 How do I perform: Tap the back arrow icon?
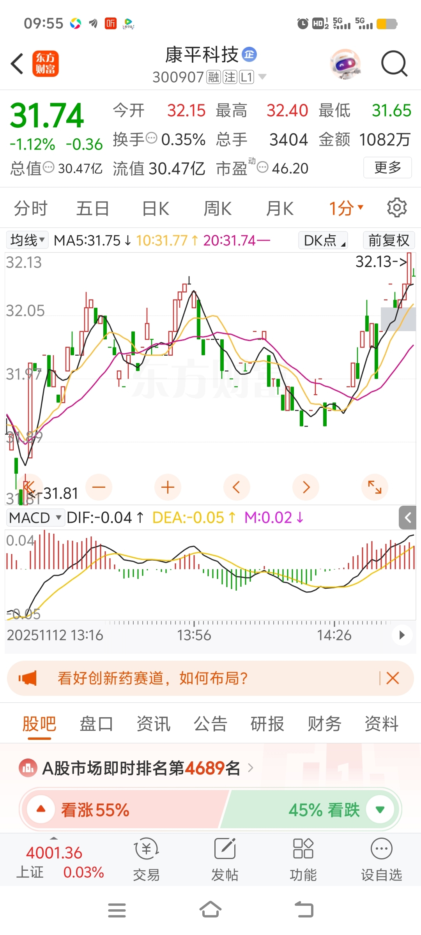click(x=17, y=64)
